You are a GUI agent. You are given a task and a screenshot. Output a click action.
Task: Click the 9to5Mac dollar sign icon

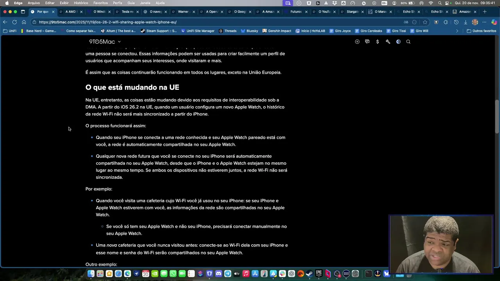click(377, 42)
